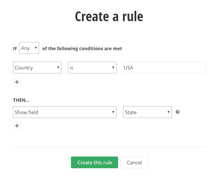Click the USA value text field
Viewport: 218px width, 179px height.
164,67
